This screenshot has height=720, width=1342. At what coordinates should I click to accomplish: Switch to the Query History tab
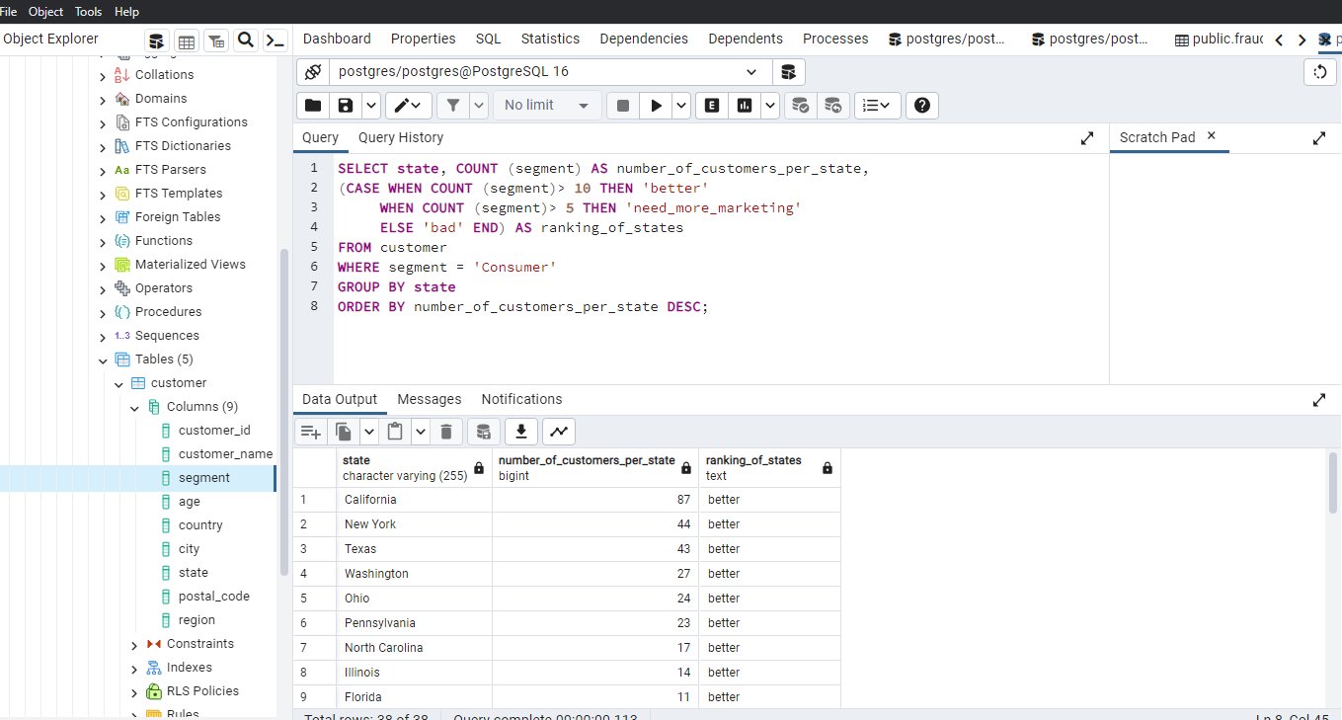point(400,138)
